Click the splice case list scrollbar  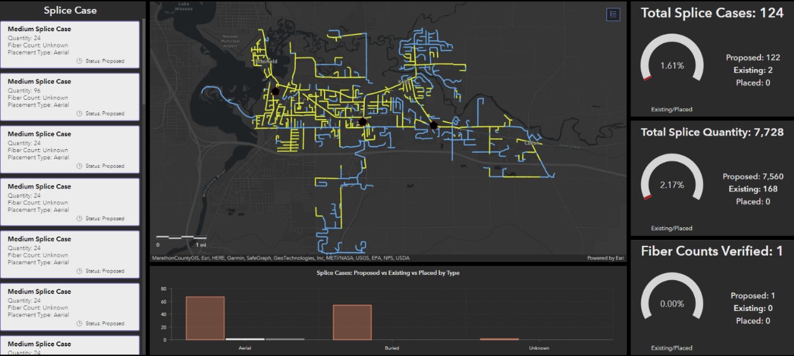[144, 62]
